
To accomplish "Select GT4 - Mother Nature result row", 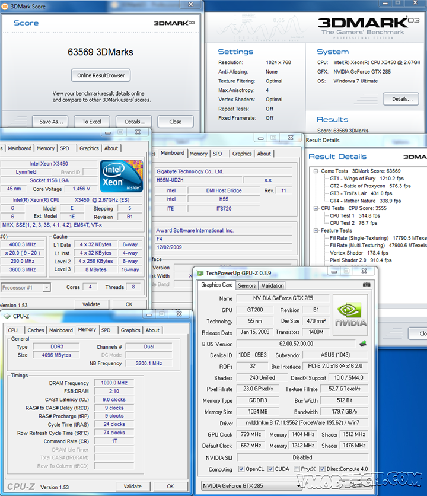I will click(365, 201).
